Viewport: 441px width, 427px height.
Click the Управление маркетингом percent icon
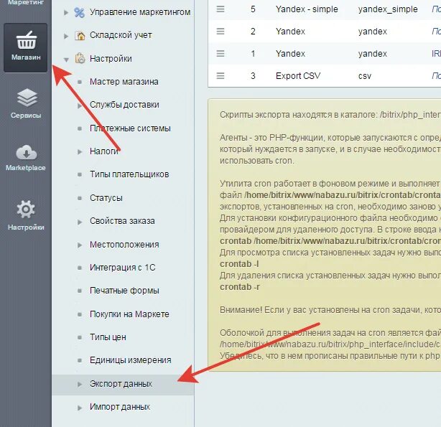pos(79,13)
